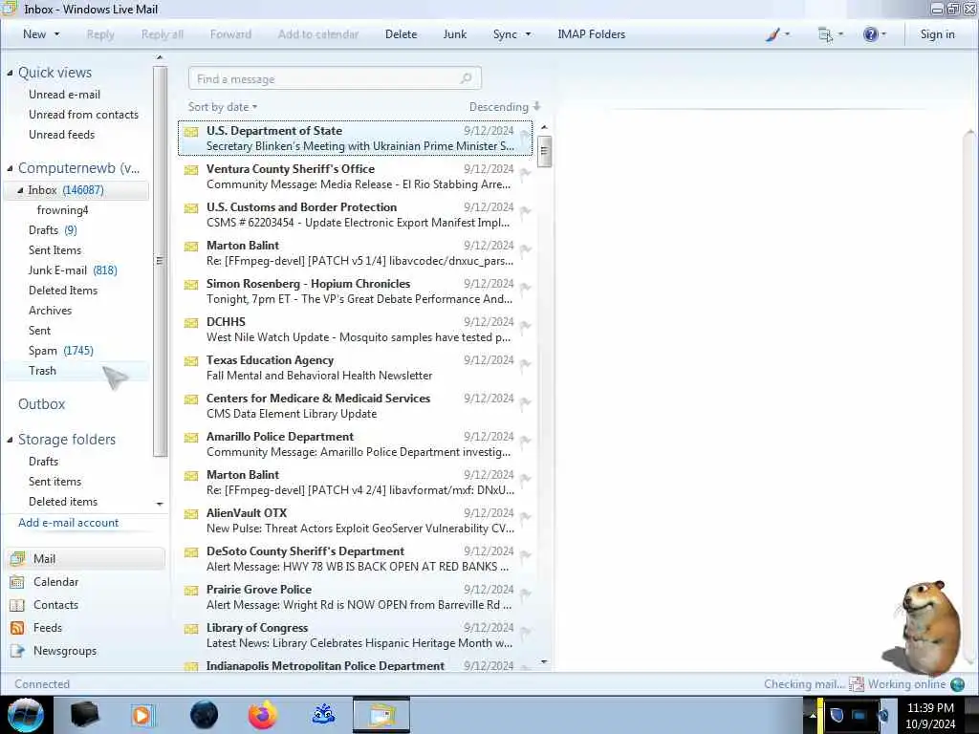
Task: Toggle Descending sort order
Action: point(505,107)
